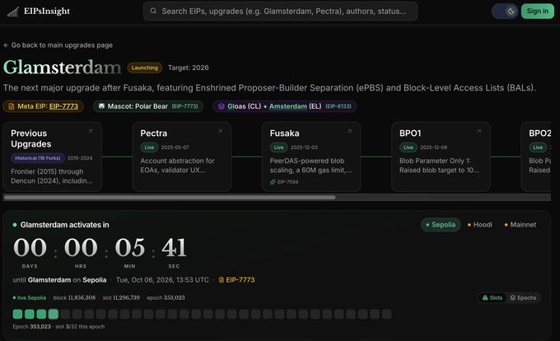
Task: Click the EIP-8133 reference
Action: [x=338, y=106]
